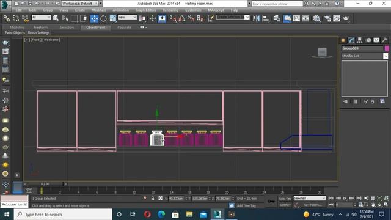Toggle the 3D Snaps button
391x220 pixels.
point(172,18)
